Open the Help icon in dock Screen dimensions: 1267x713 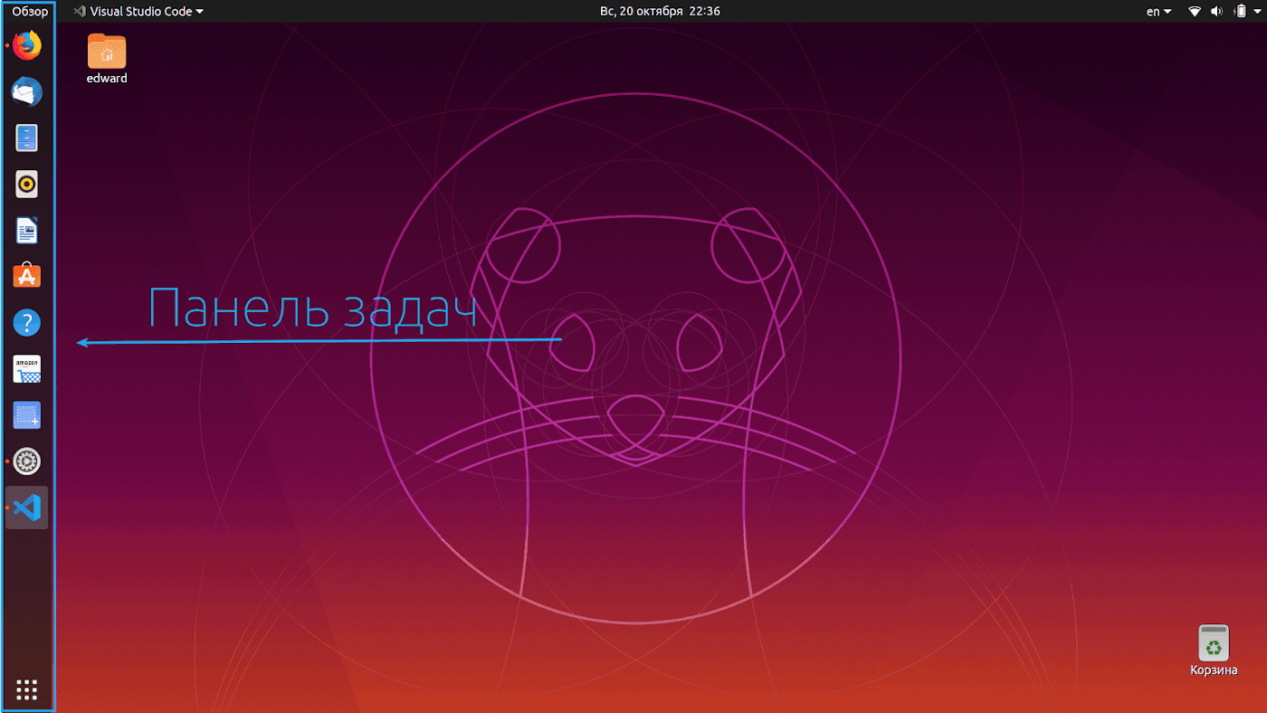point(27,322)
